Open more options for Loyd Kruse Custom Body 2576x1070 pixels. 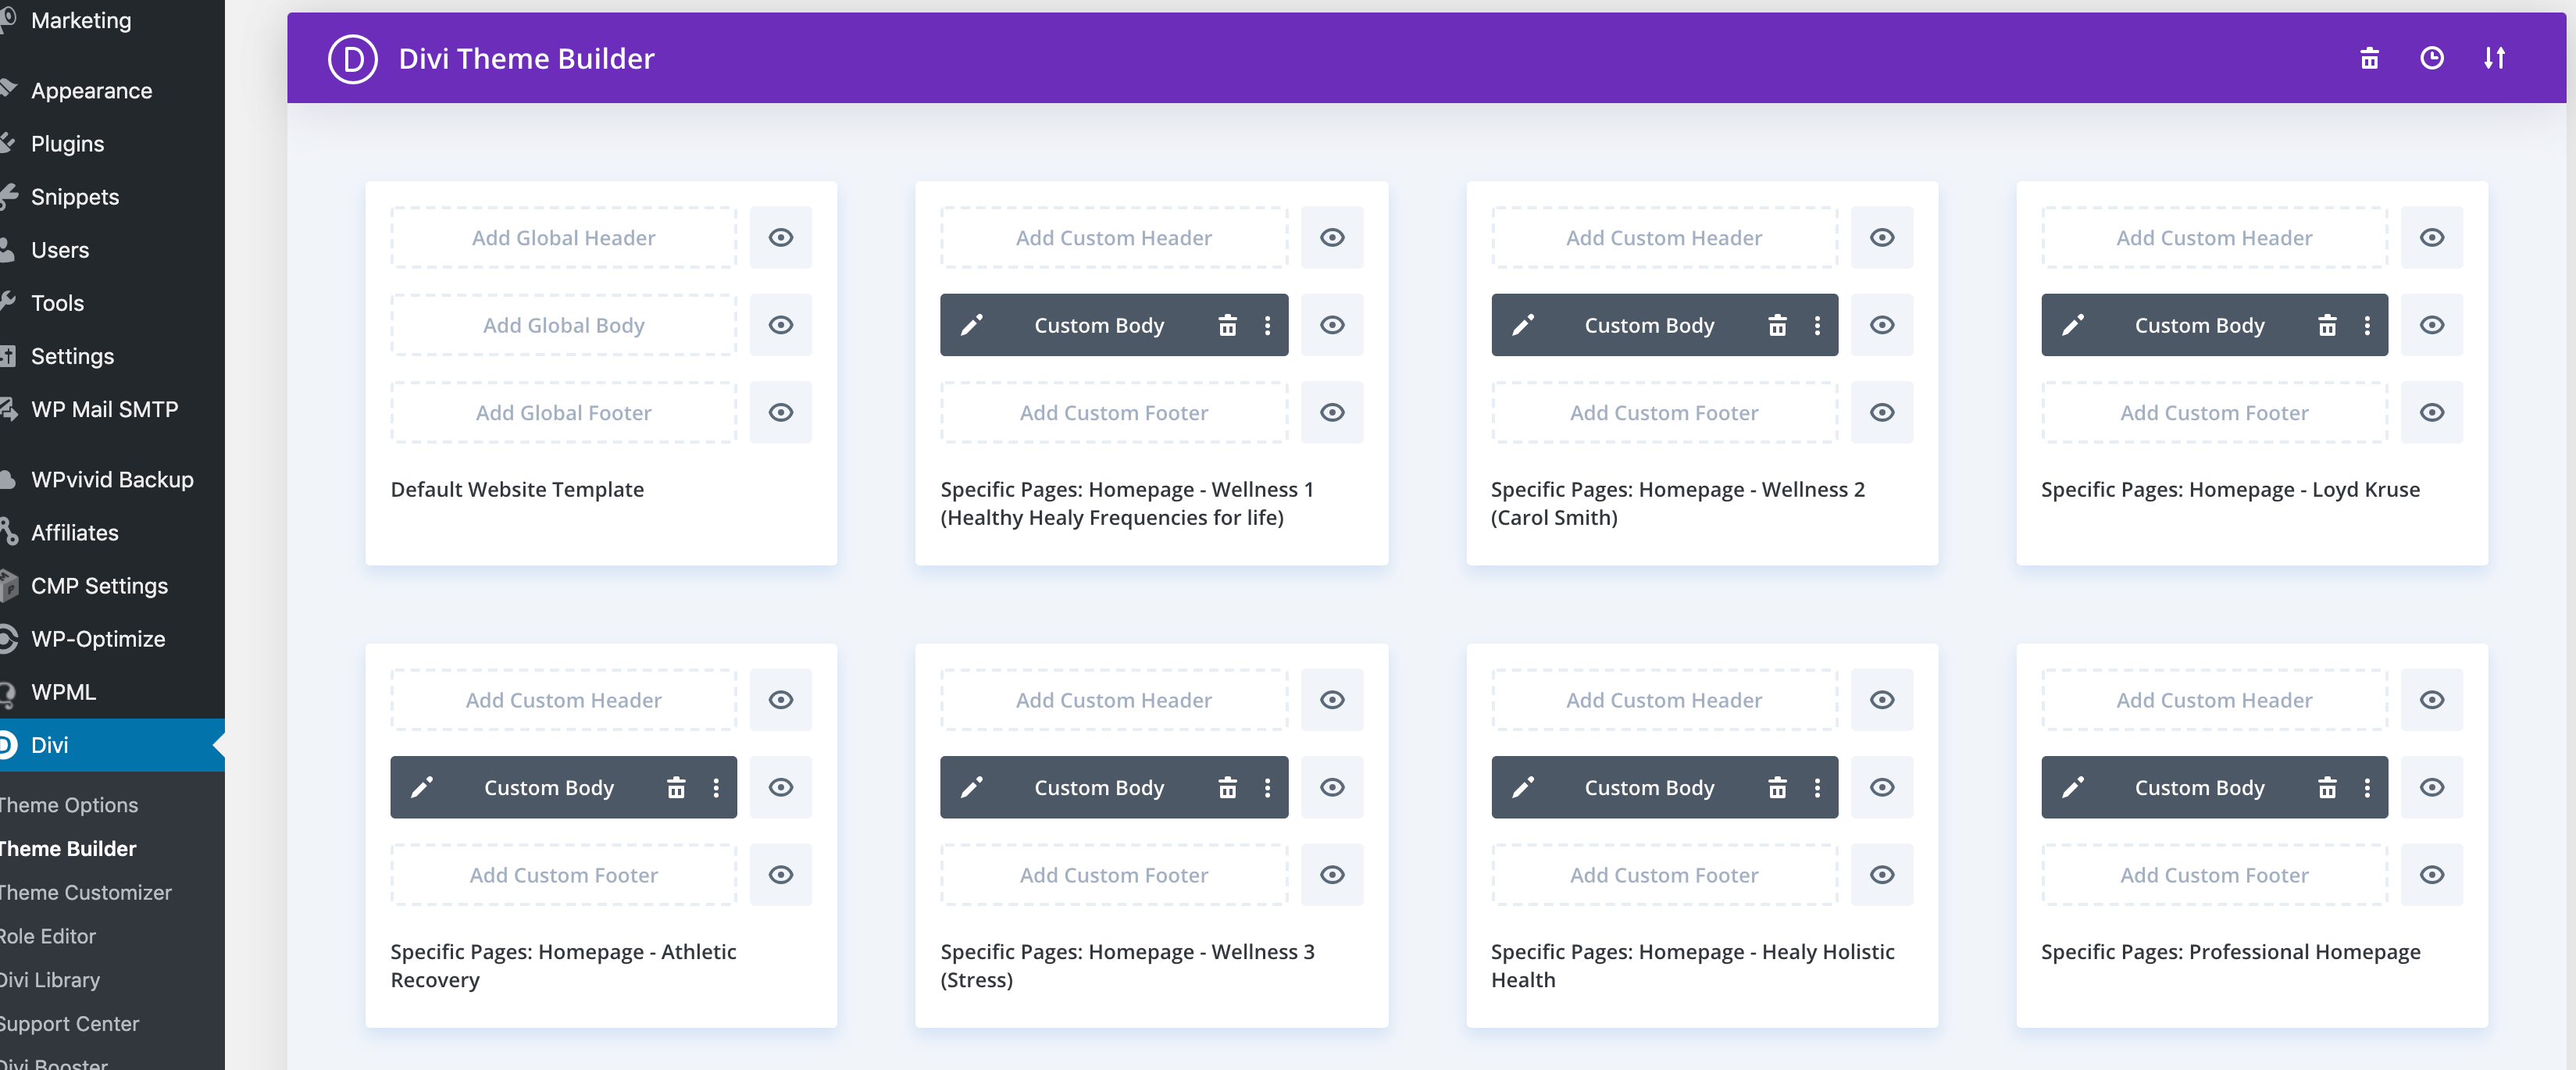[x=2367, y=325]
